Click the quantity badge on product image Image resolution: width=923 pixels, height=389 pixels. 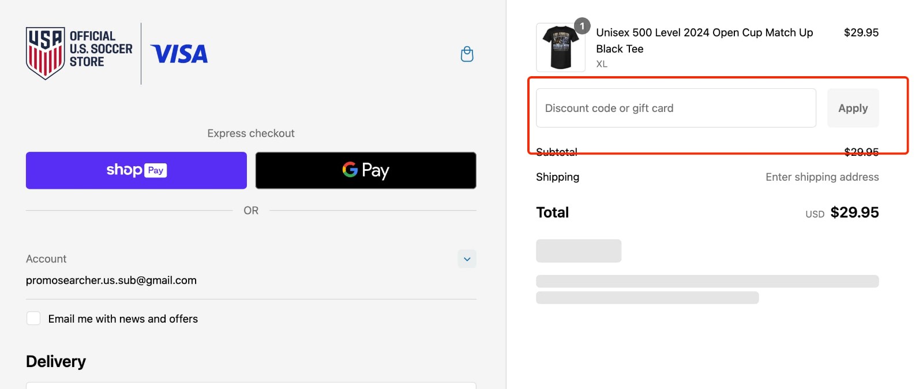[x=581, y=25]
